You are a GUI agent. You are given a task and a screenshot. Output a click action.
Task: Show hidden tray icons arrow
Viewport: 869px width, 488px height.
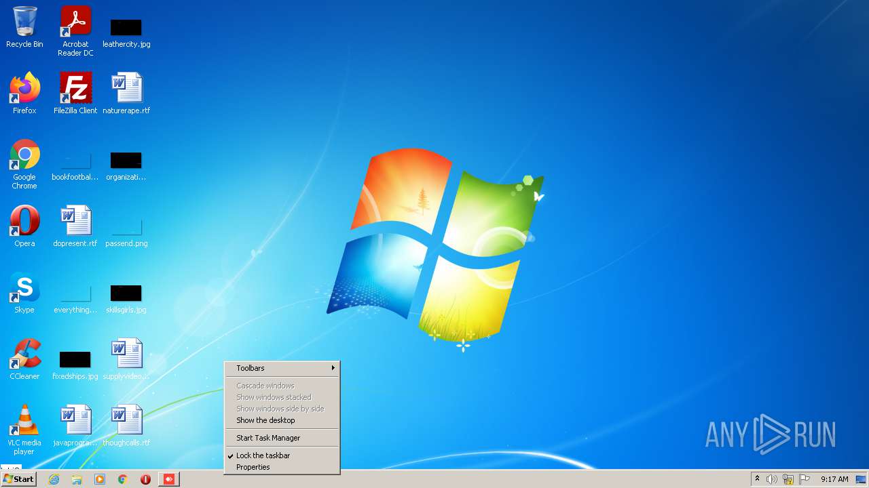point(757,479)
